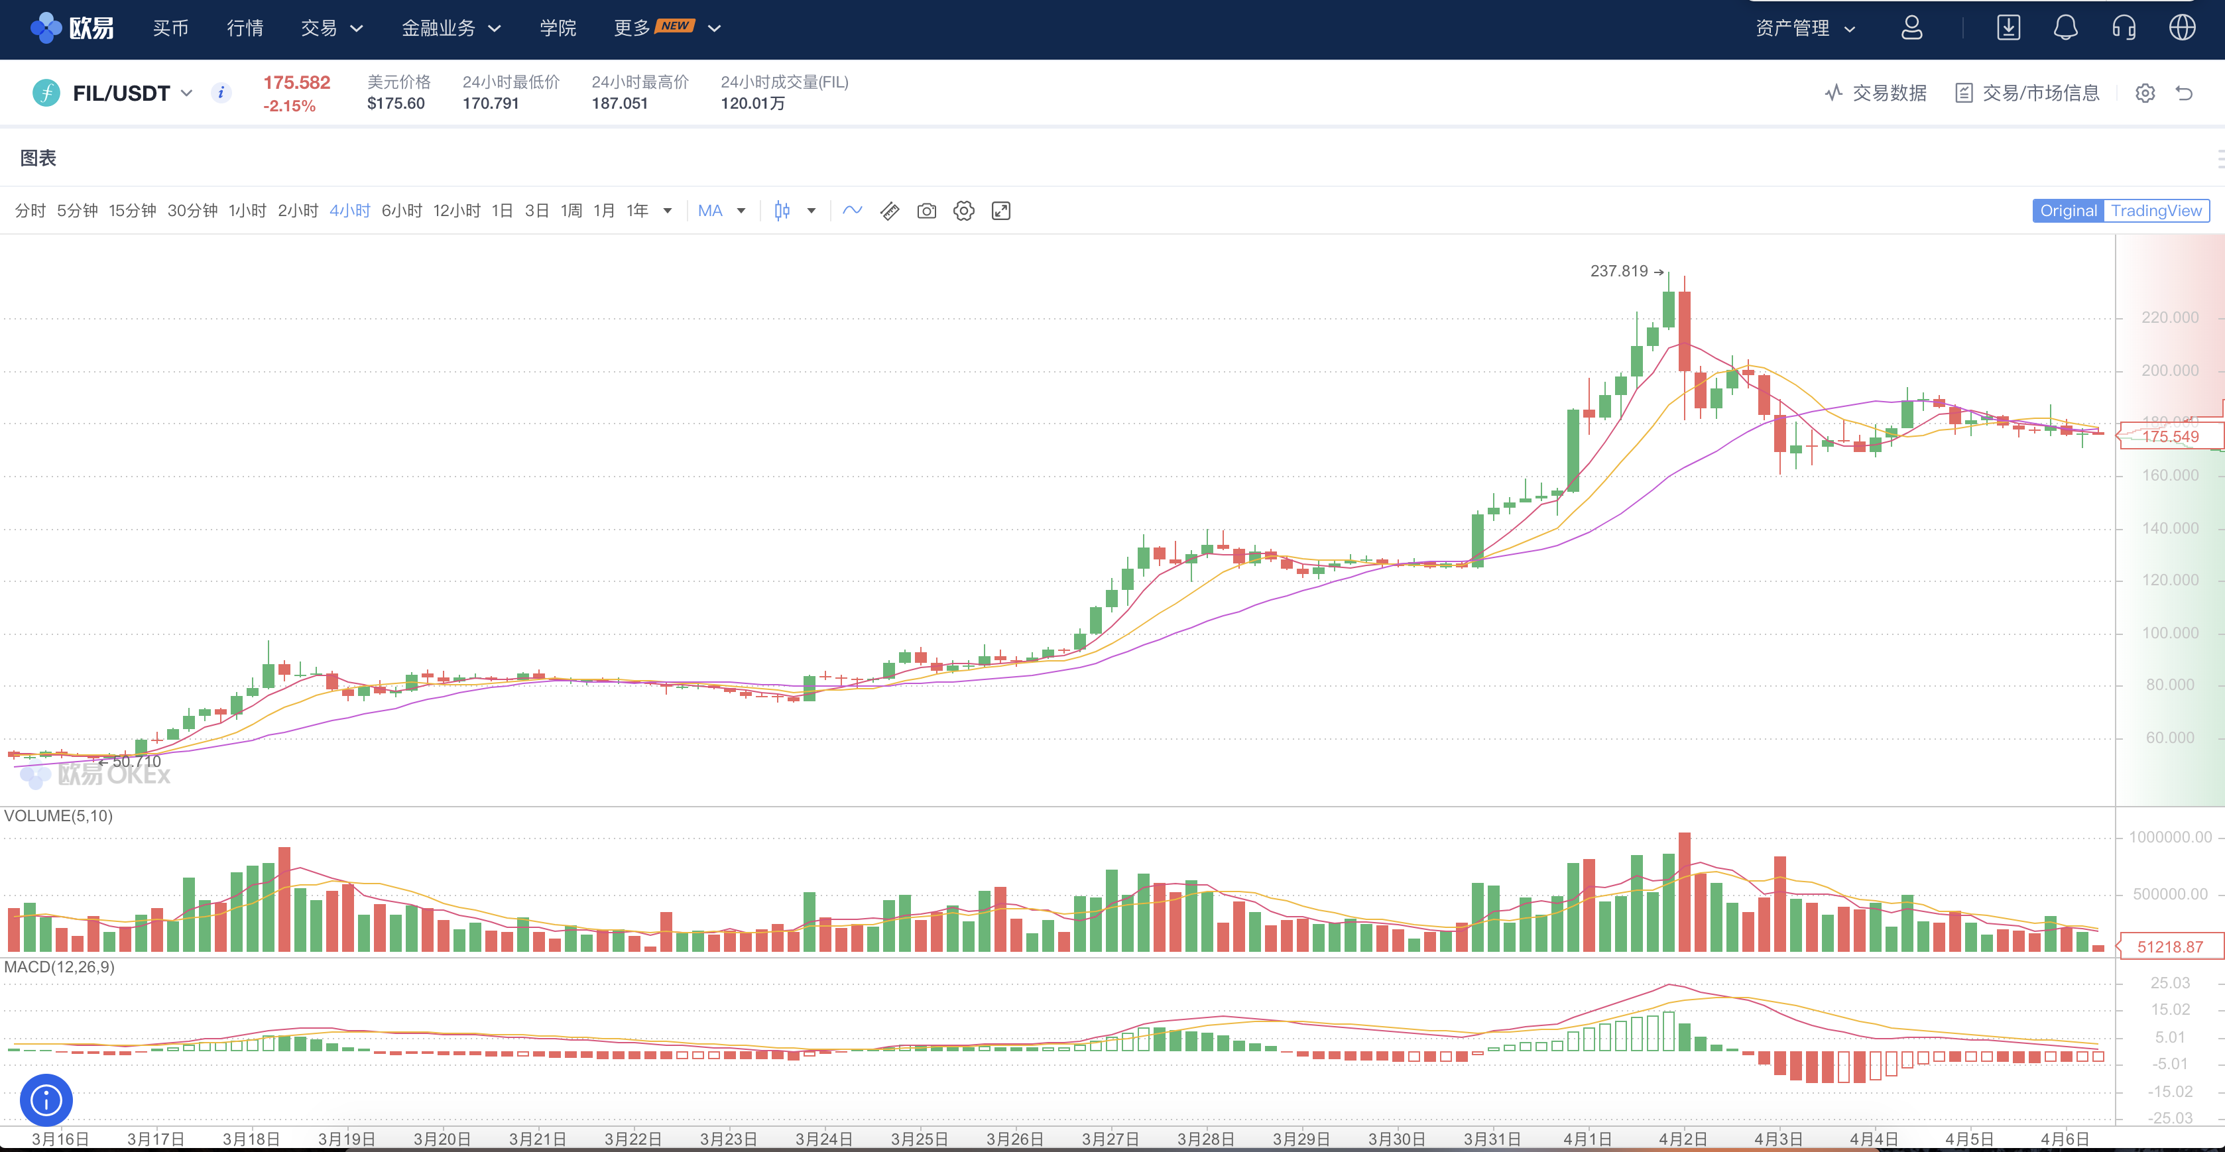Open the customer support headset icon
Screen dimensions: 2225x1152
pos(2124,28)
